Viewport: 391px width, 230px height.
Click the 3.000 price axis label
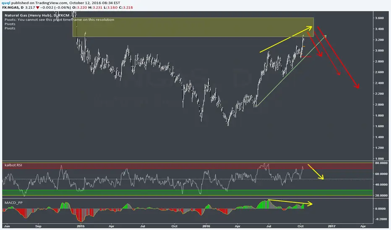tap(379, 51)
